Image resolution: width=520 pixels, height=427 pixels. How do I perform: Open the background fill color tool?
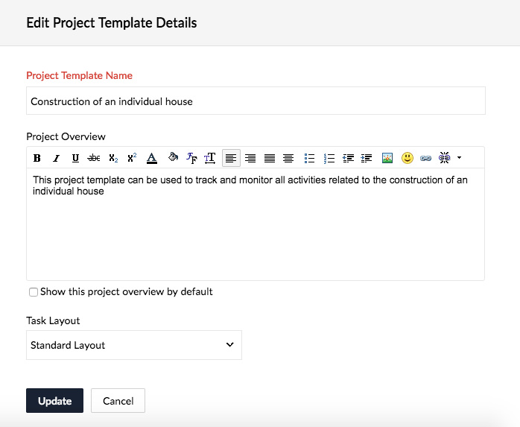tap(172, 158)
